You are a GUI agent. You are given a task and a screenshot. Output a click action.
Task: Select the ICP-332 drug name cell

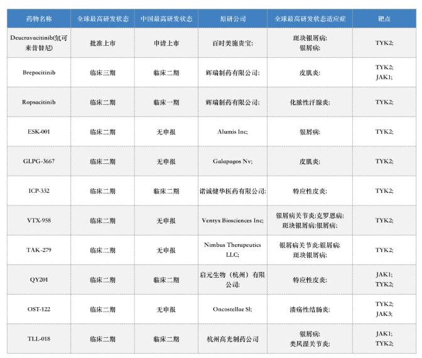coord(39,191)
